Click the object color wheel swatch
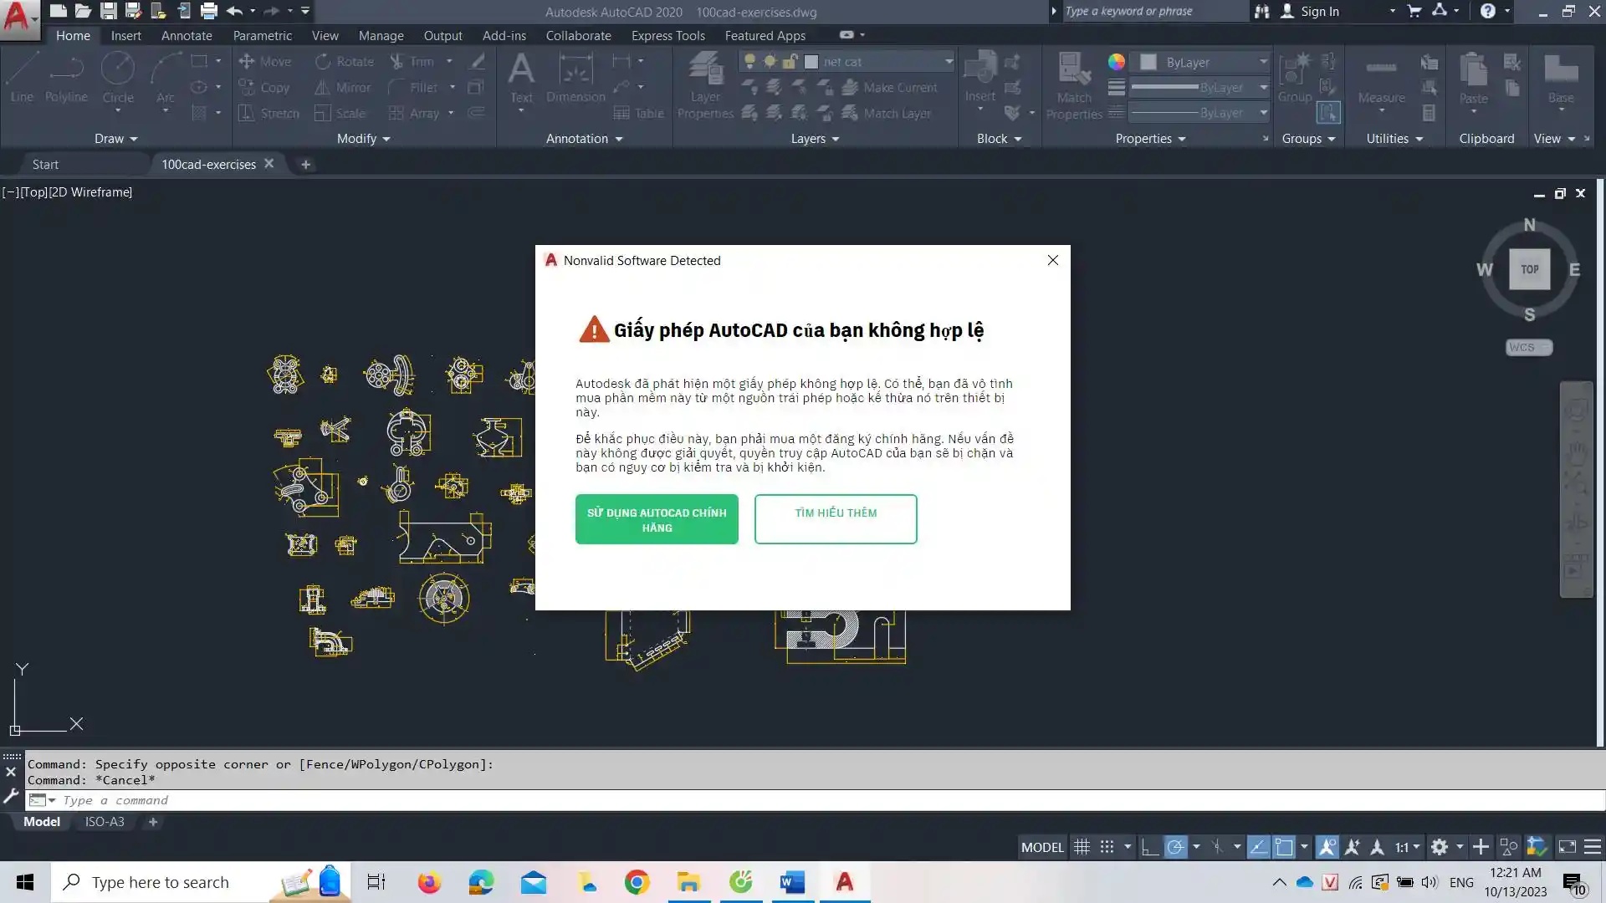Viewport: 1606px width, 903px height. 1116,62
